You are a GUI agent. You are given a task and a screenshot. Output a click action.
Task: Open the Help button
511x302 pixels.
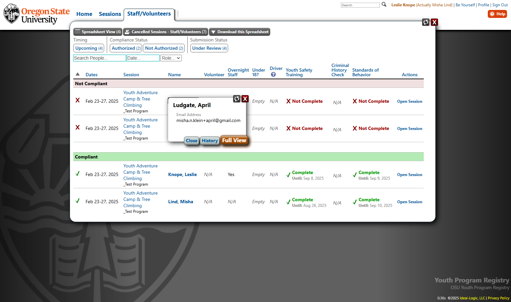click(x=497, y=14)
